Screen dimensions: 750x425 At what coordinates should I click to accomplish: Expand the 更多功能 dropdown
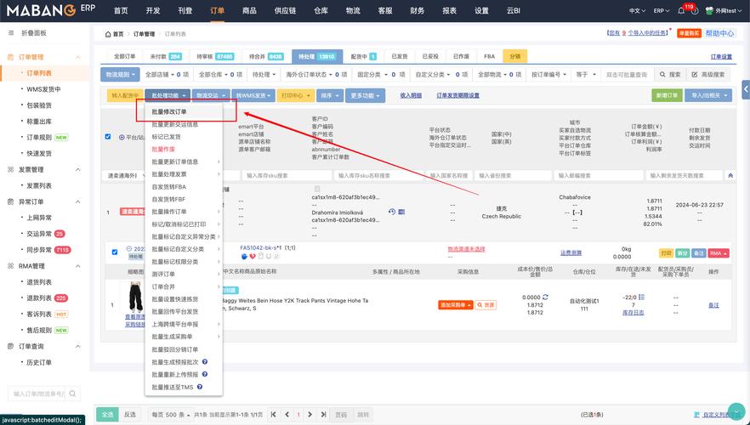click(366, 96)
